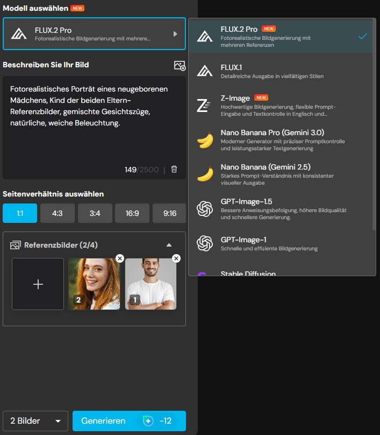Click the 'Seitenverhältnis auswählen' heading
The width and height of the screenshot is (380, 435).
(53, 194)
